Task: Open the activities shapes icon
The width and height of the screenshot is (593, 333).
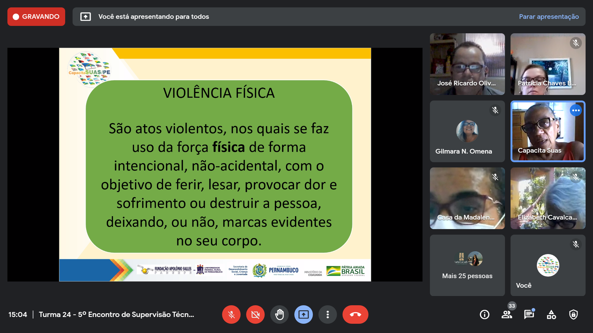Action: click(551, 314)
